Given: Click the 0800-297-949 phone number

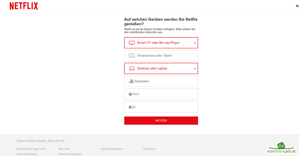Looking at the screenshot, I should [56, 141].
